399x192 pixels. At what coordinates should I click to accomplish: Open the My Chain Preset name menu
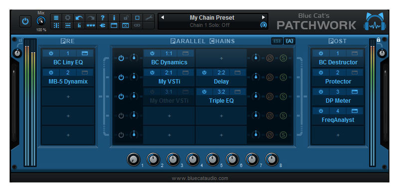click(212, 18)
